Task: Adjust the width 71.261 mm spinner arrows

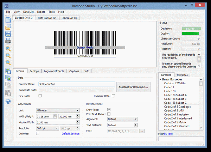Action: pyautogui.click(x=55, y=116)
